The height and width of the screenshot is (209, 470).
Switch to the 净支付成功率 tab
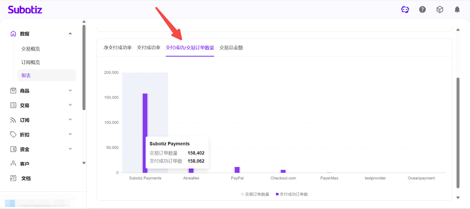117,47
